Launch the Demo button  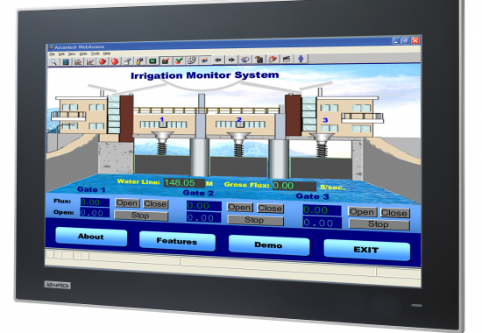tap(269, 245)
